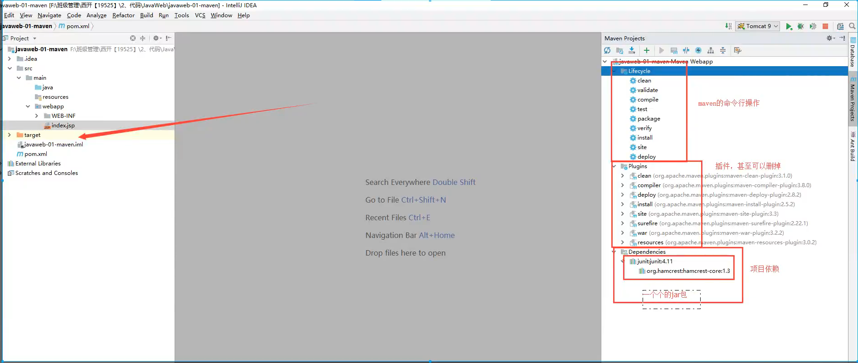Open Tomcat 9 run configuration dropdown
This screenshot has height=363, width=858.
click(x=758, y=26)
